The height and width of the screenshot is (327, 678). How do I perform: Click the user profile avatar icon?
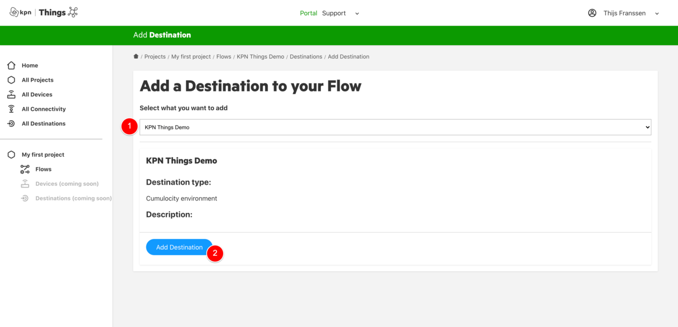coord(592,13)
